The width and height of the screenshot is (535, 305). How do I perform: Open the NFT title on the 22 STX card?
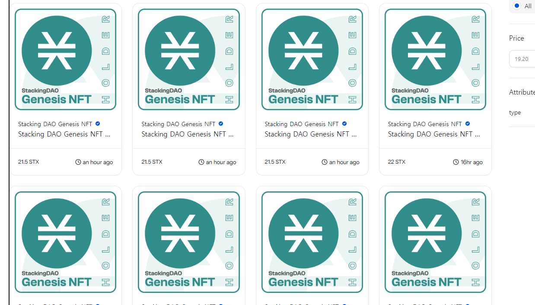[x=434, y=134]
